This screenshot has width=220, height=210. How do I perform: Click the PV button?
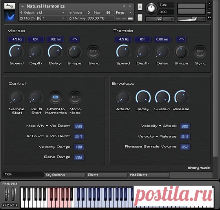point(209,18)
